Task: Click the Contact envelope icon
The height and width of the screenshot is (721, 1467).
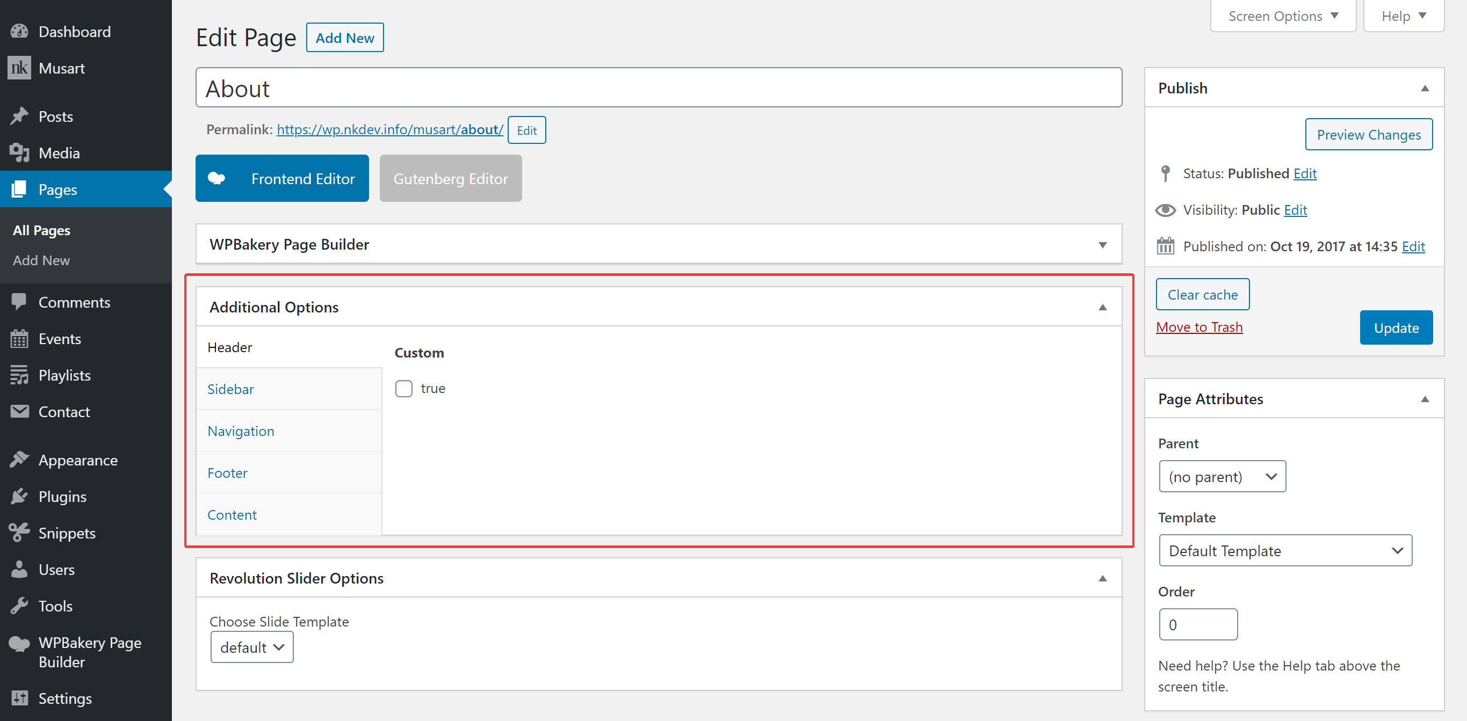Action: click(x=19, y=411)
